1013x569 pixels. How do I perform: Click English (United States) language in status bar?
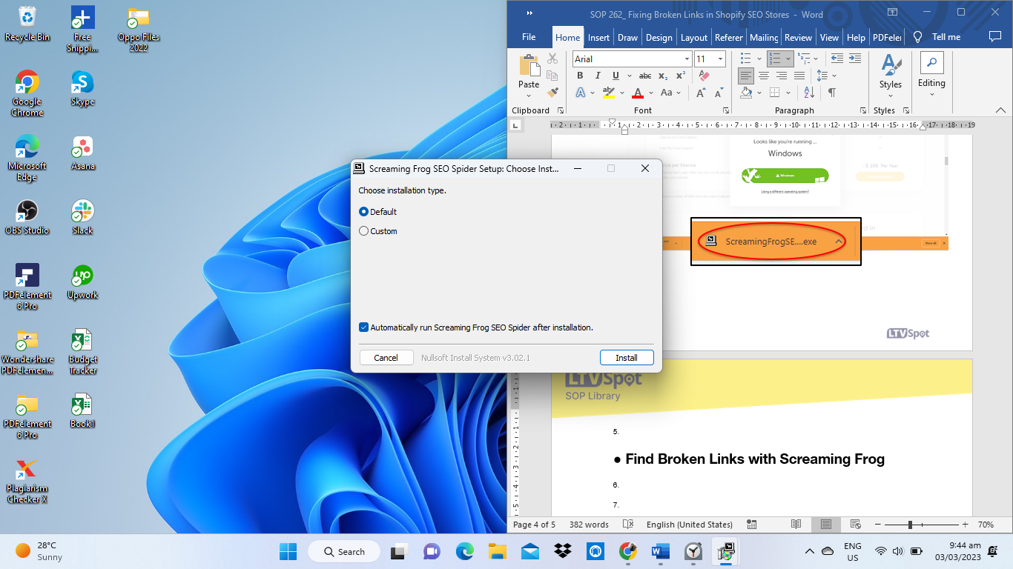(690, 525)
